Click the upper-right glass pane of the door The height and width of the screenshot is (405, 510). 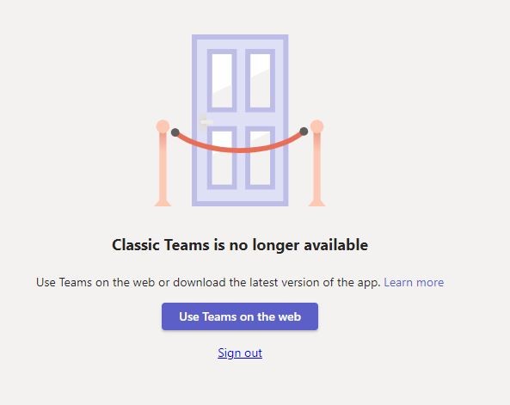point(260,80)
